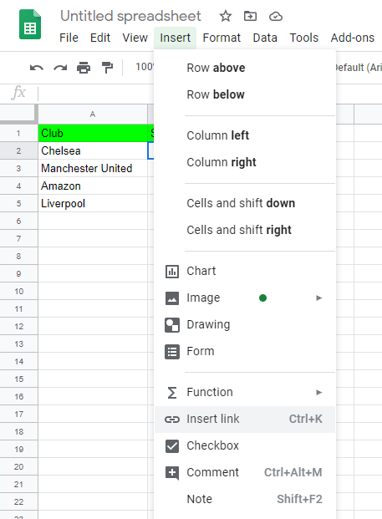Image resolution: width=382 pixels, height=519 pixels.
Task: Click the move to folder icon
Action: coord(250,16)
